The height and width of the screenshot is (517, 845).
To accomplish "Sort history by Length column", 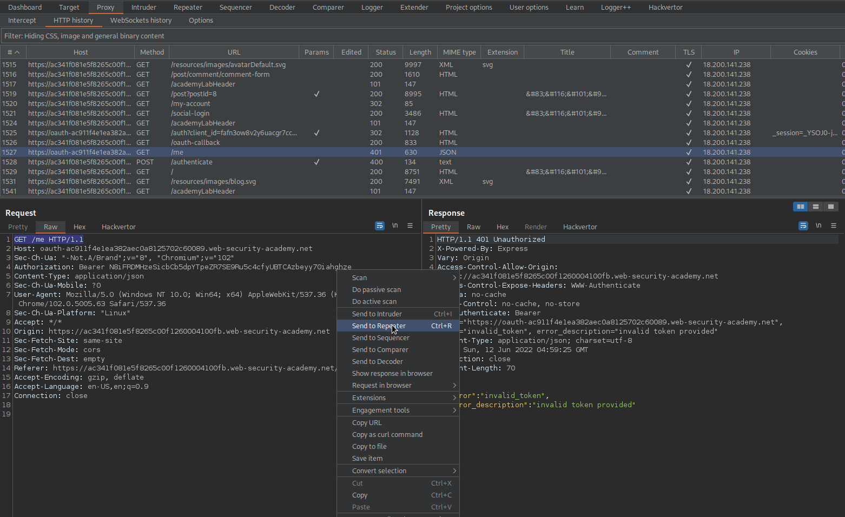I will tap(420, 52).
